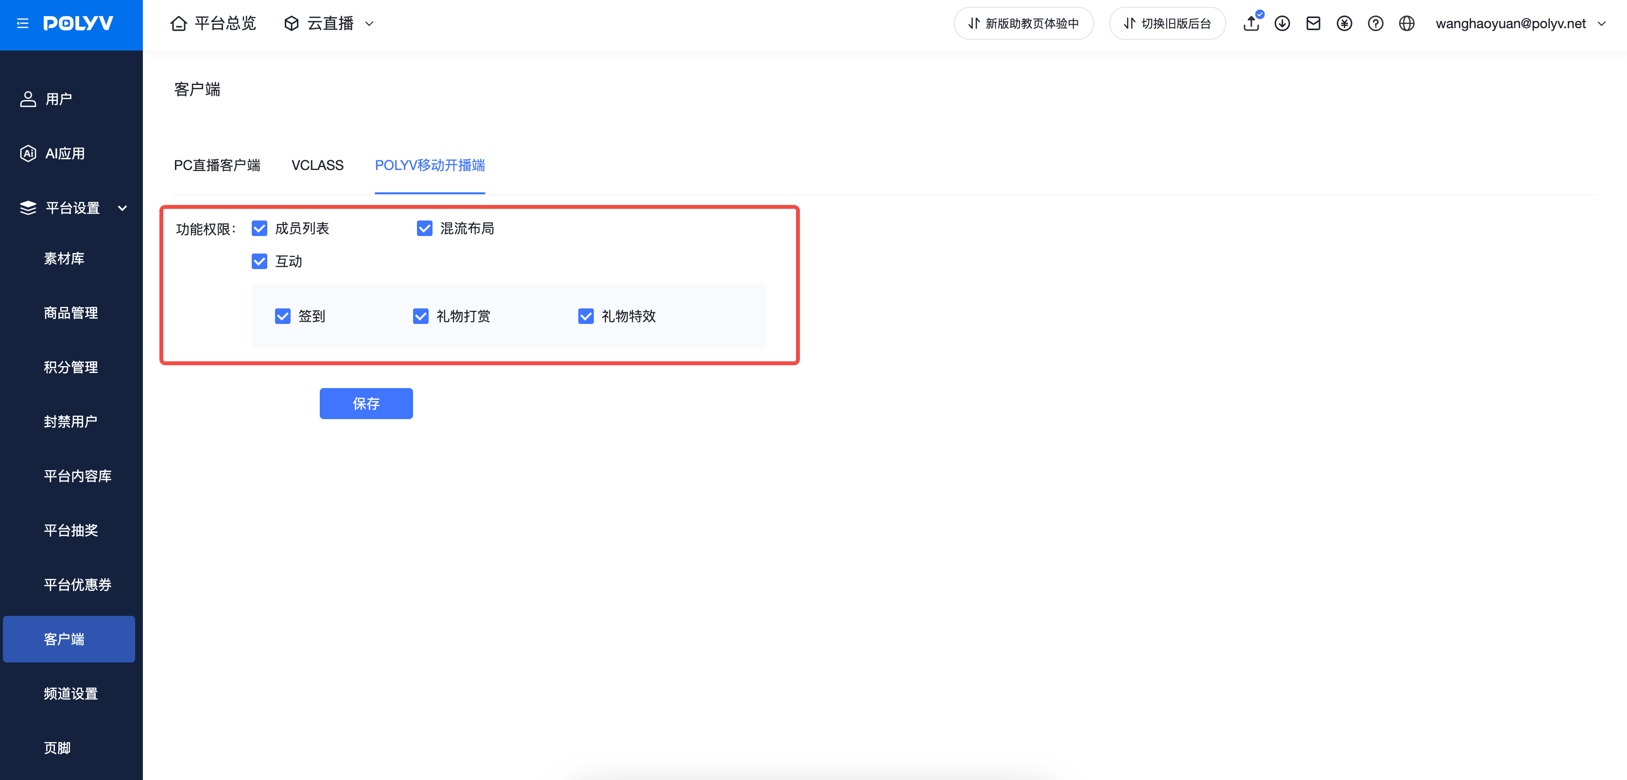Click the wanghaoyuan@polyv.net account name
The image size is (1627, 780).
click(1511, 24)
